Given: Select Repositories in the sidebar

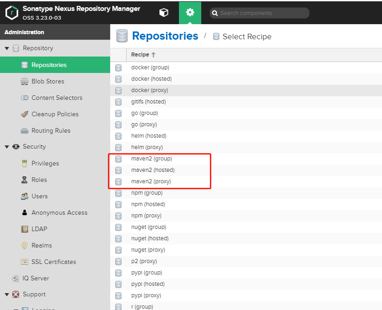Looking at the screenshot, I should [55, 65].
